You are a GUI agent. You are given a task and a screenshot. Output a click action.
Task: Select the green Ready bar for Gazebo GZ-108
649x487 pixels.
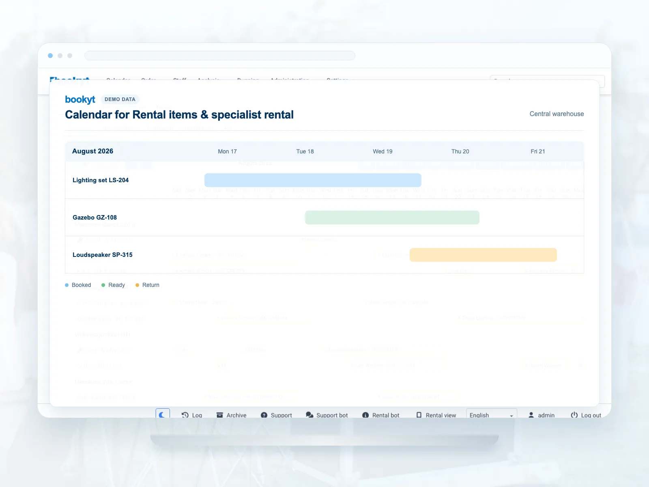[x=392, y=218]
